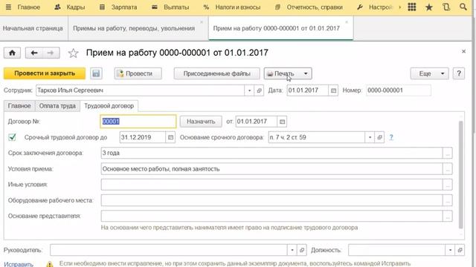
Task: Open the Еще dropdown menu
Action: point(430,73)
